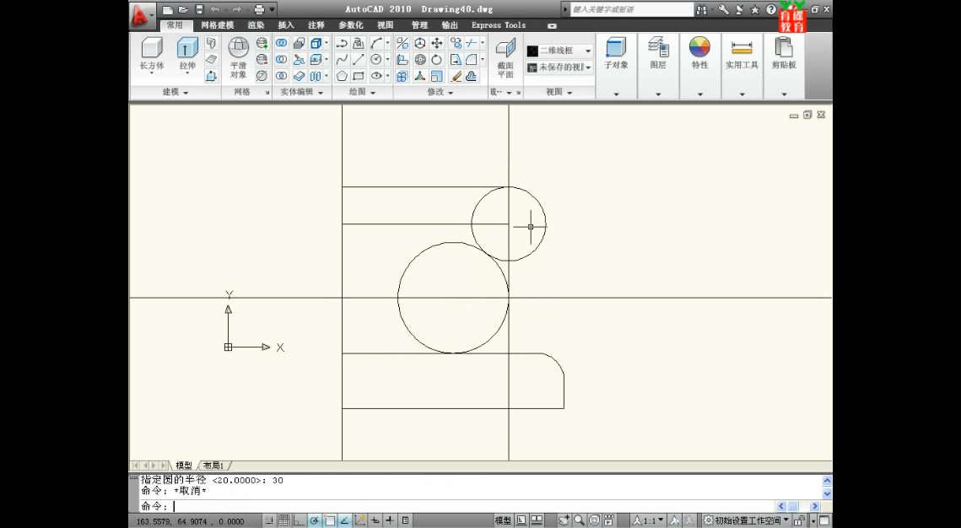
Task: Click the Offset tool icon
Action: point(472,76)
